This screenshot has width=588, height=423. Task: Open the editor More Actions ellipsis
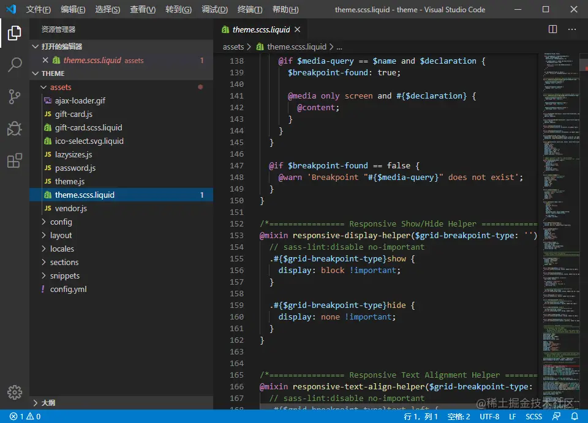click(x=572, y=29)
